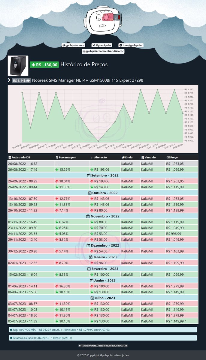Image resolution: width=206 pixels, height=360 pixels.
Task: Click the Registrado DB column header
Action: 31,157
